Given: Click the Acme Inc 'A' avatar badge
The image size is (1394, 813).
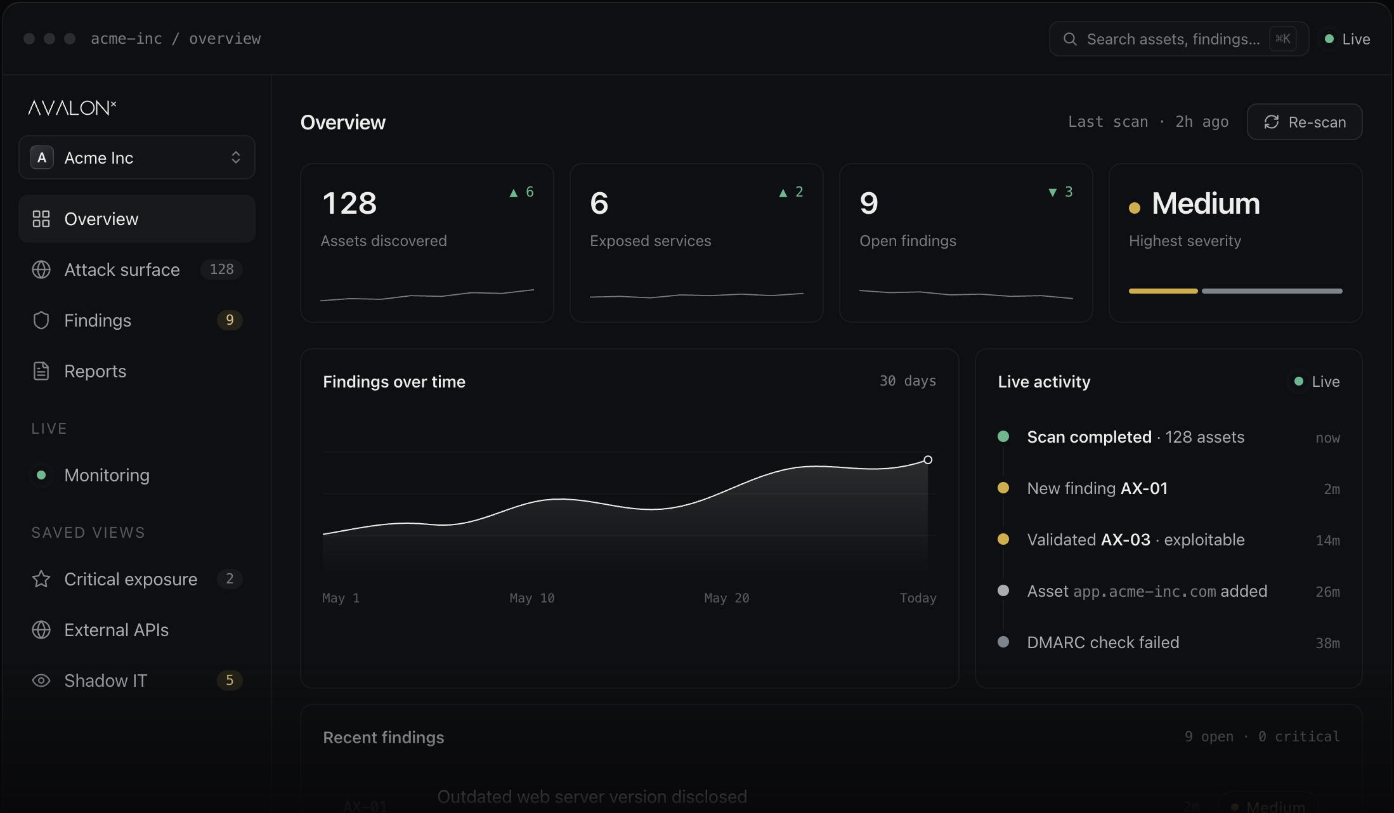Looking at the screenshot, I should coord(42,157).
